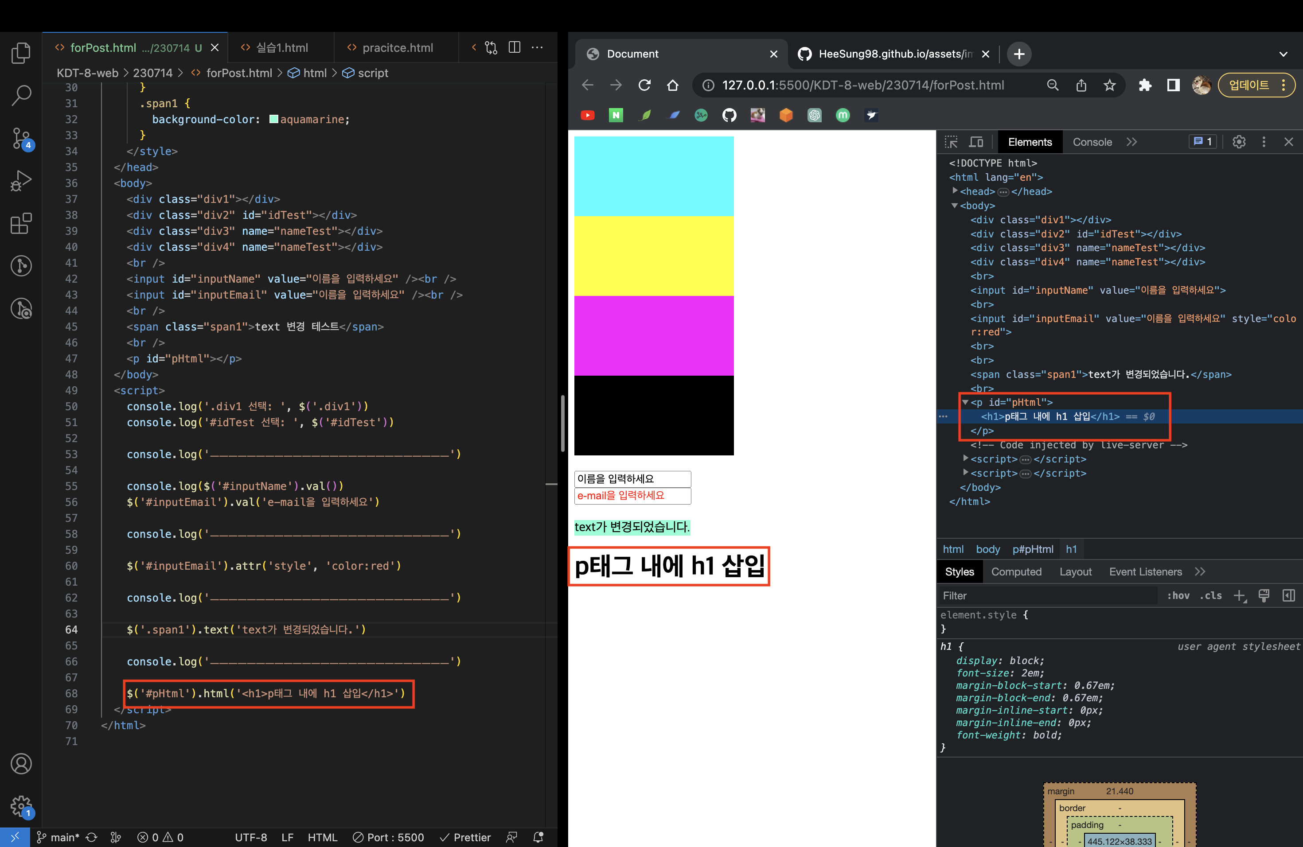Image resolution: width=1303 pixels, height=847 pixels.
Task: Toggle the Chrome side panel button
Action: coord(1173,85)
